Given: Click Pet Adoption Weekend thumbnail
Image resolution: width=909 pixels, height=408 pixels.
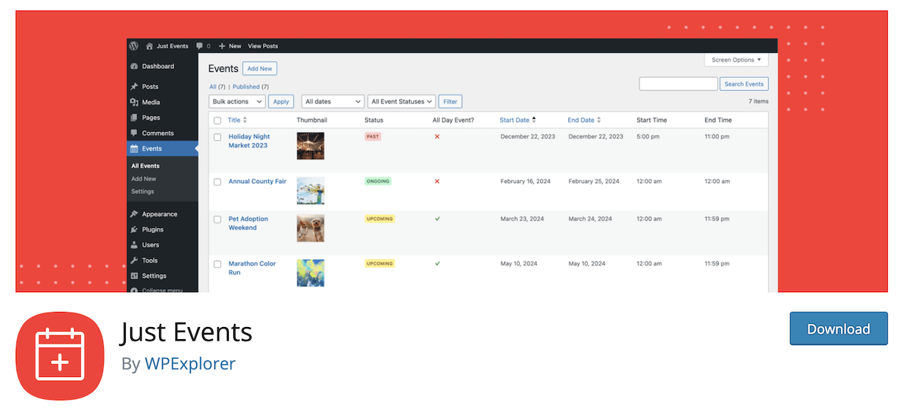Looking at the screenshot, I should click(x=311, y=228).
